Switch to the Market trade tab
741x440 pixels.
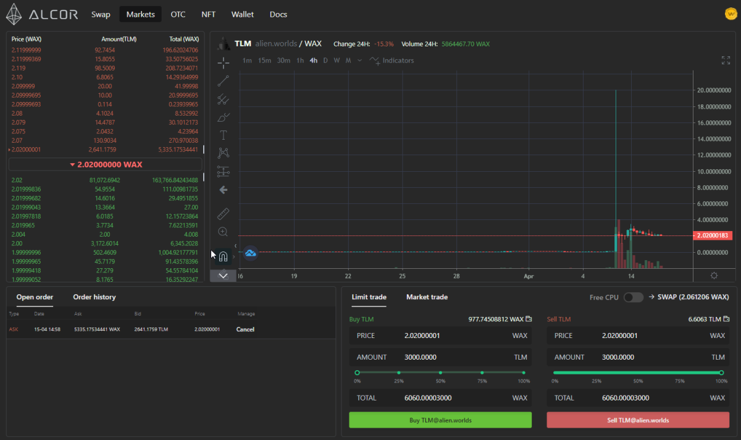[x=427, y=297]
